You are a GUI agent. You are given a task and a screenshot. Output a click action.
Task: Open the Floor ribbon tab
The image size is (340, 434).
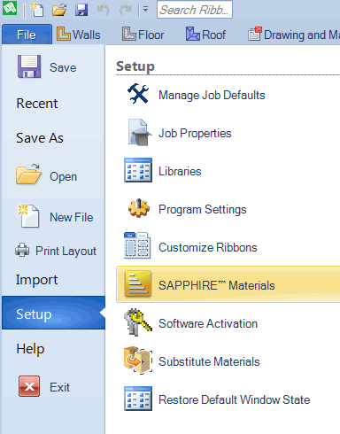tap(143, 35)
